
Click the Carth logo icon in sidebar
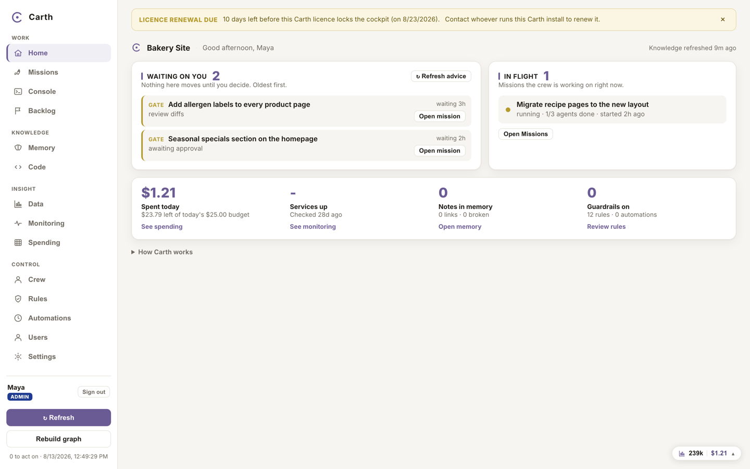17,17
